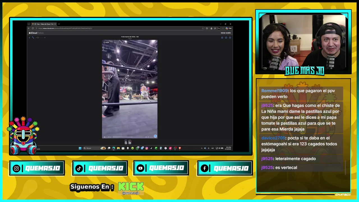Click the expand fullscreen arrows icon in iCloud
359x202 pixels.
33,38
